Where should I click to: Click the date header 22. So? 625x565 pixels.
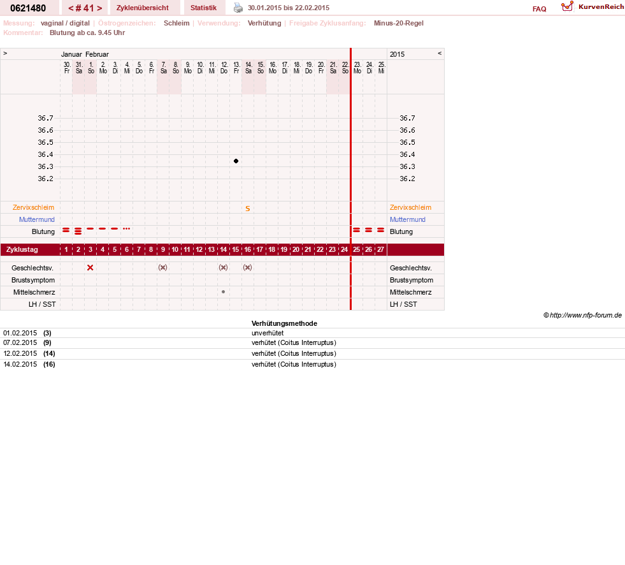pos(345,68)
